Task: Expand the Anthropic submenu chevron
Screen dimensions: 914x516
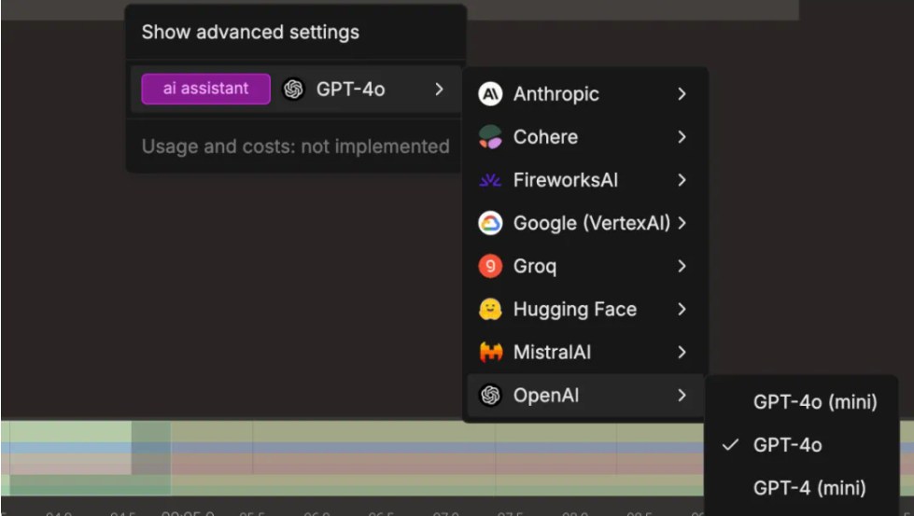Action: coord(682,93)
